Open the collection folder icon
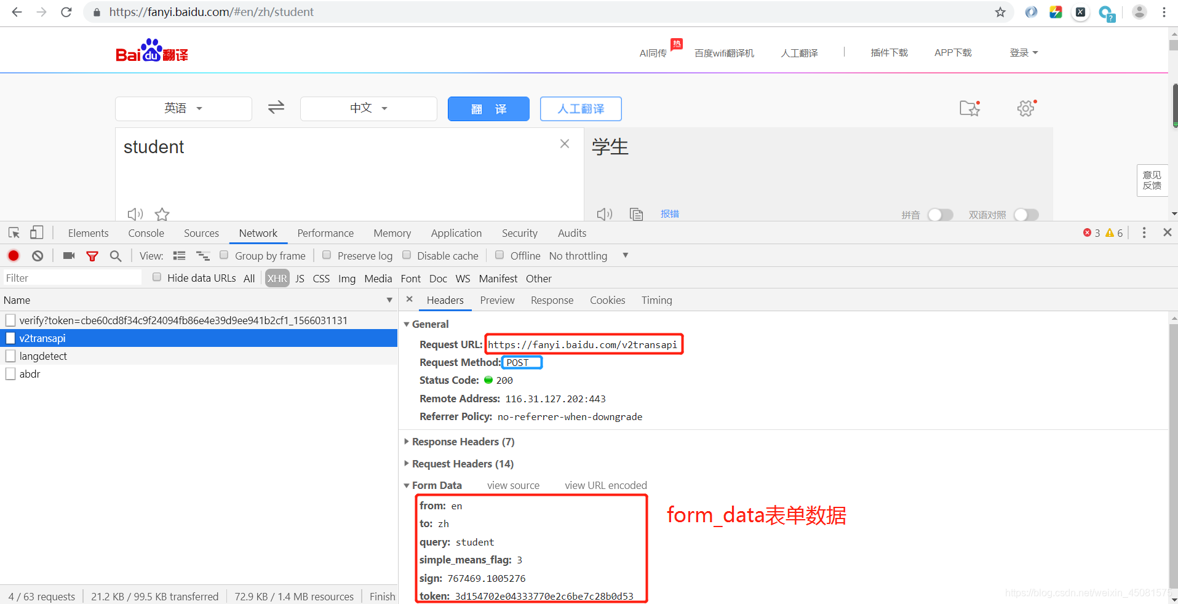Screen dimensions: 1178x604 tap(969, 108)
